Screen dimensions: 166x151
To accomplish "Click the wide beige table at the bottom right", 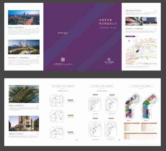I will pos(140,136).
